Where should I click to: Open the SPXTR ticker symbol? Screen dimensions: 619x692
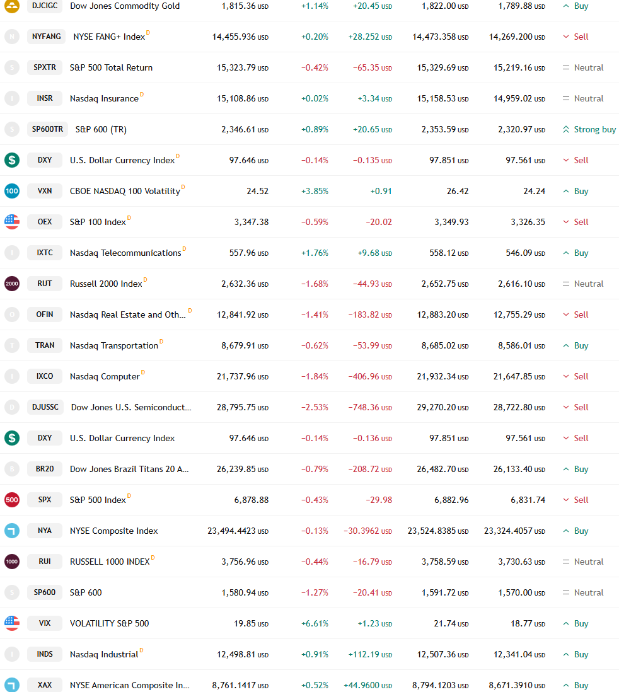click(45, 67)
